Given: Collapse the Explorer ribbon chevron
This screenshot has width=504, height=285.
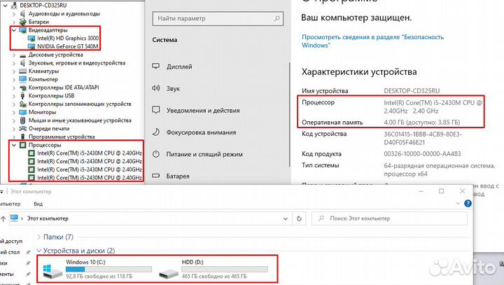Looking at the screenshot, I should (458, 204).
